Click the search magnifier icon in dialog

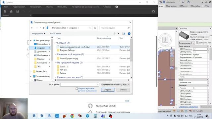(129, 28)
